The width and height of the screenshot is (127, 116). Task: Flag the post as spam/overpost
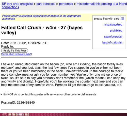tap(113, 37)
